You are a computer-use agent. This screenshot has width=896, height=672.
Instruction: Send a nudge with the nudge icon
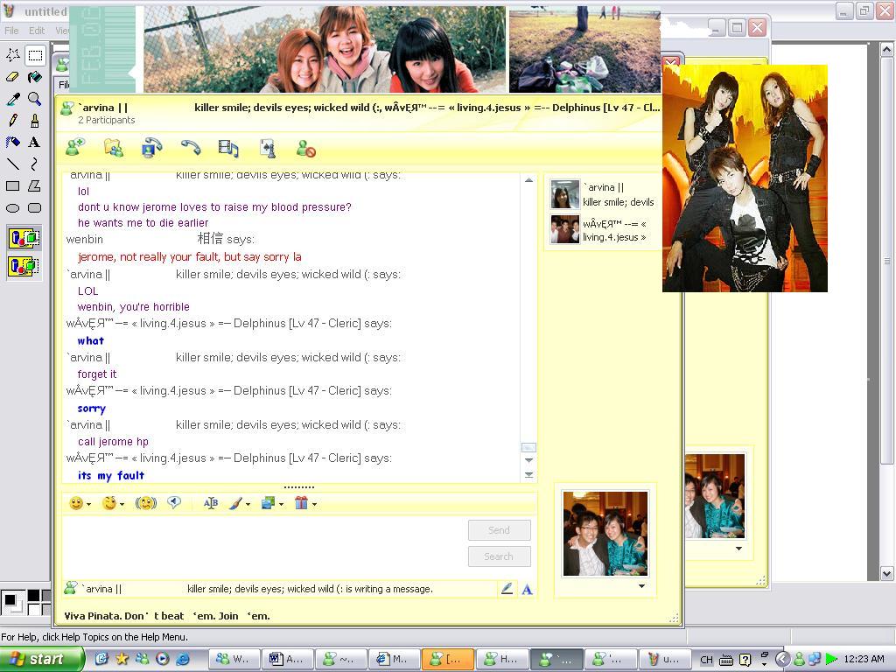pos(146,503)
